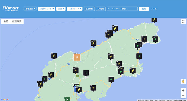This screenshot has height=101, width=187.
Task: Zoom out the map with minus button
Action: pyautogui.click(x=183, y=96)
